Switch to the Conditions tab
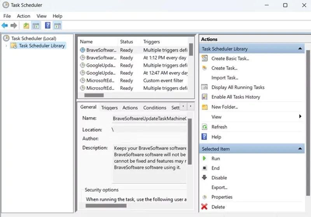The height and width of the screenshot is (217, 311). point(154,108)
